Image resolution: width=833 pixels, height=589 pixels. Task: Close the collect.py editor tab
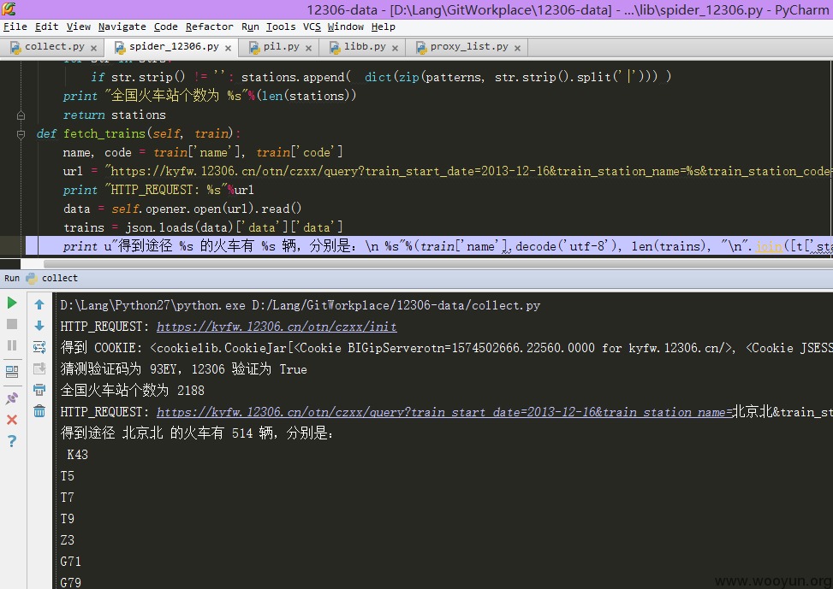(93, 48)
